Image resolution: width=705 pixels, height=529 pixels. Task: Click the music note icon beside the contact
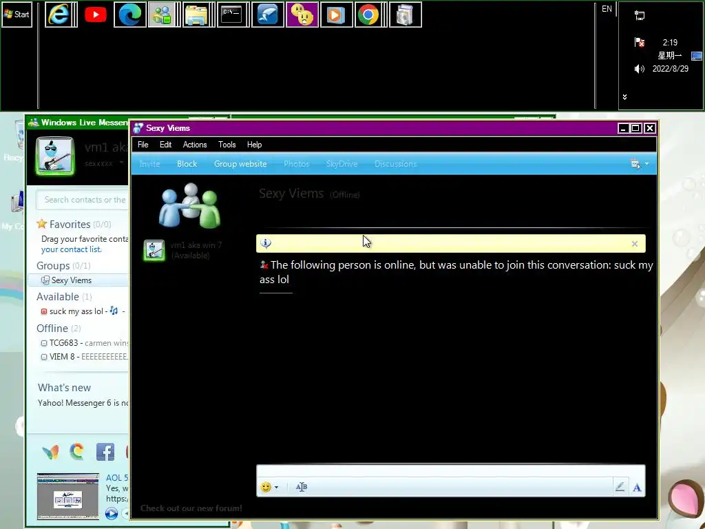tap(114, 311)
